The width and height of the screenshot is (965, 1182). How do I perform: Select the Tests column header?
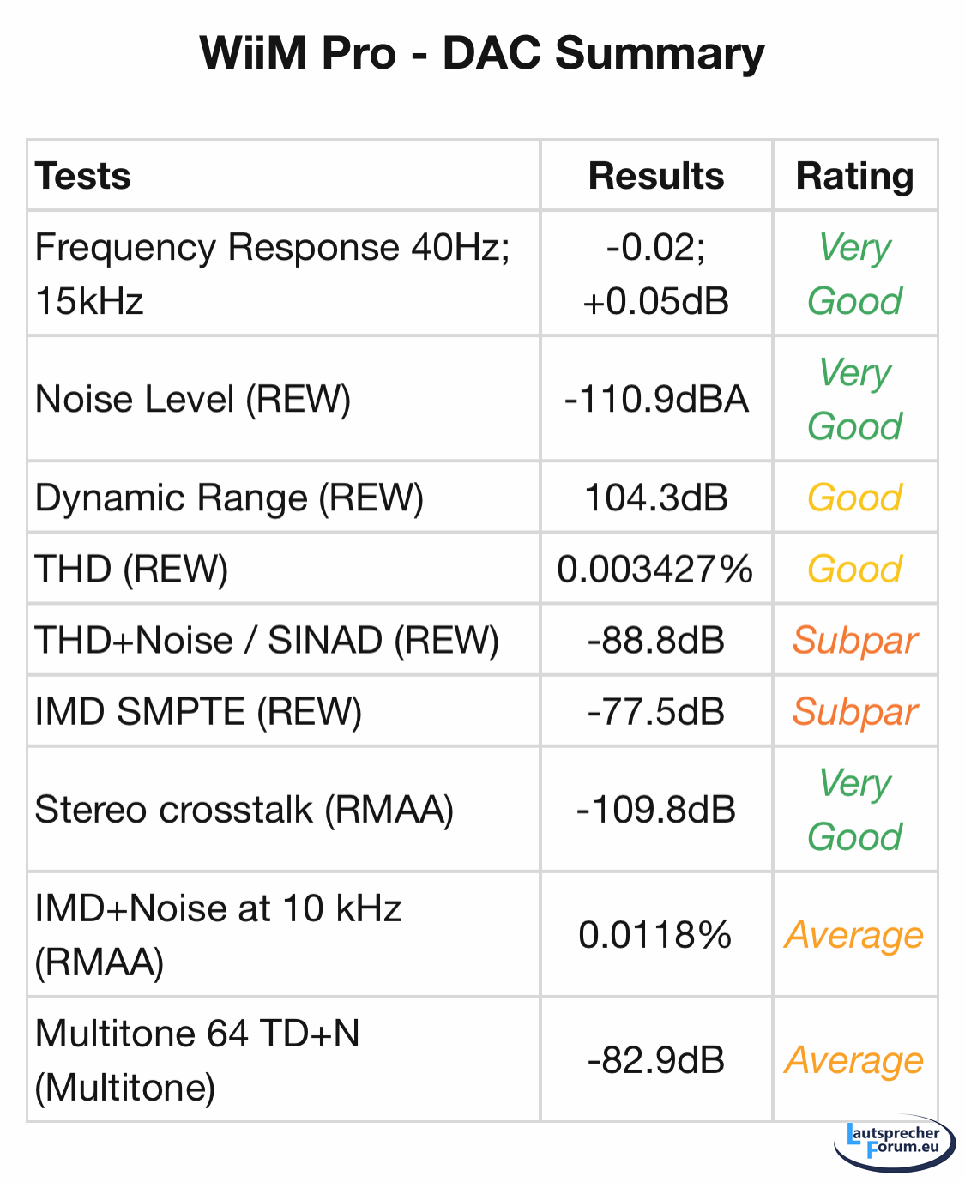(83, 176)
